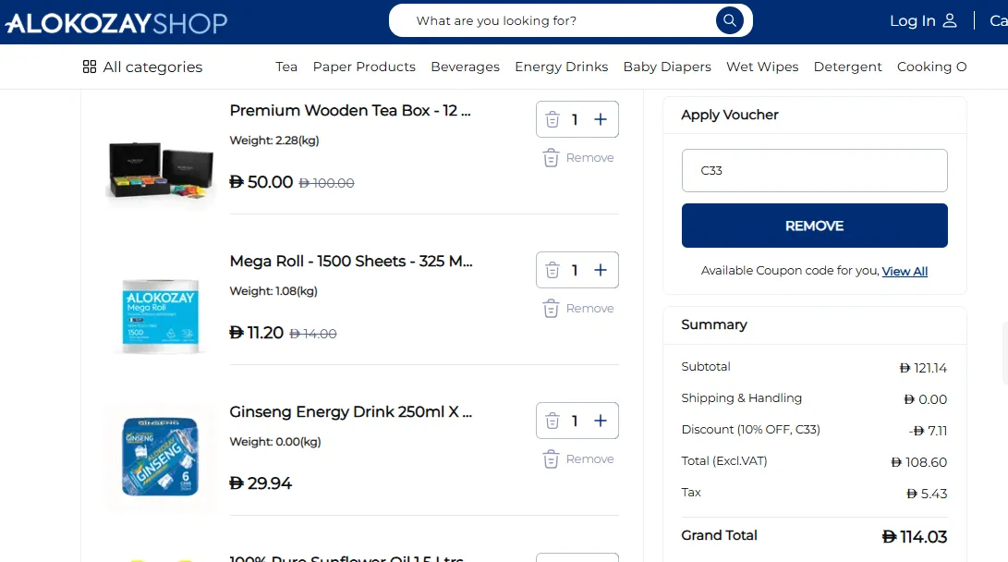
Task: Click the Apply Voucher heading
Action: pyautogui.click(x=730, y=116)
